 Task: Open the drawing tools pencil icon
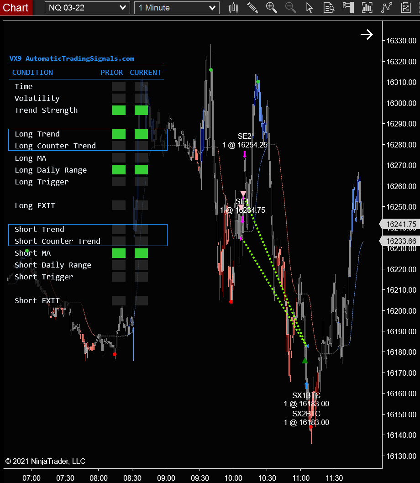click(x=252, y=7)
